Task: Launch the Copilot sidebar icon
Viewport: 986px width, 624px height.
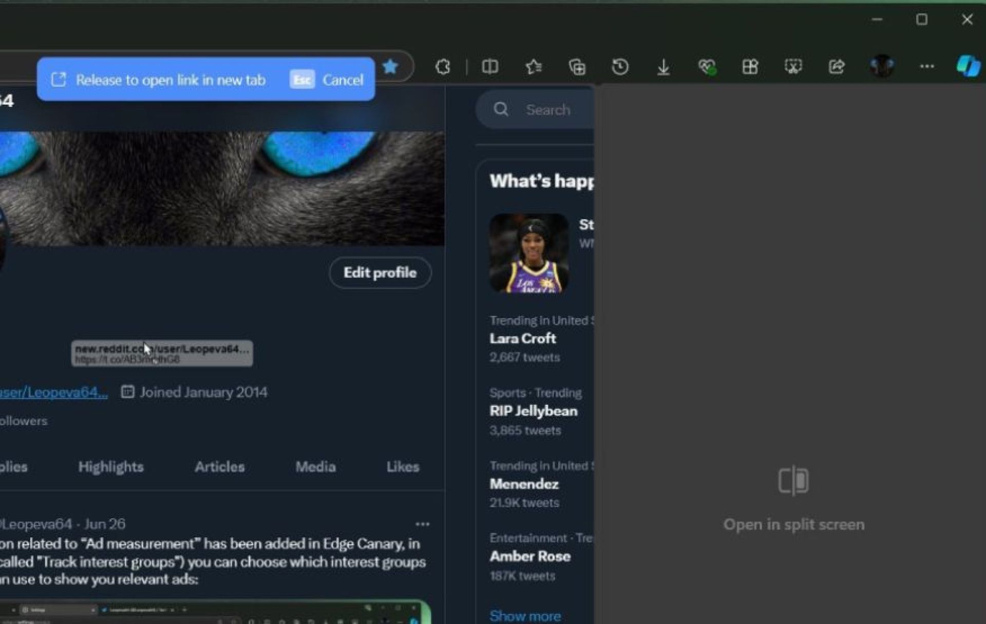Action: click(x=968, y=66)
